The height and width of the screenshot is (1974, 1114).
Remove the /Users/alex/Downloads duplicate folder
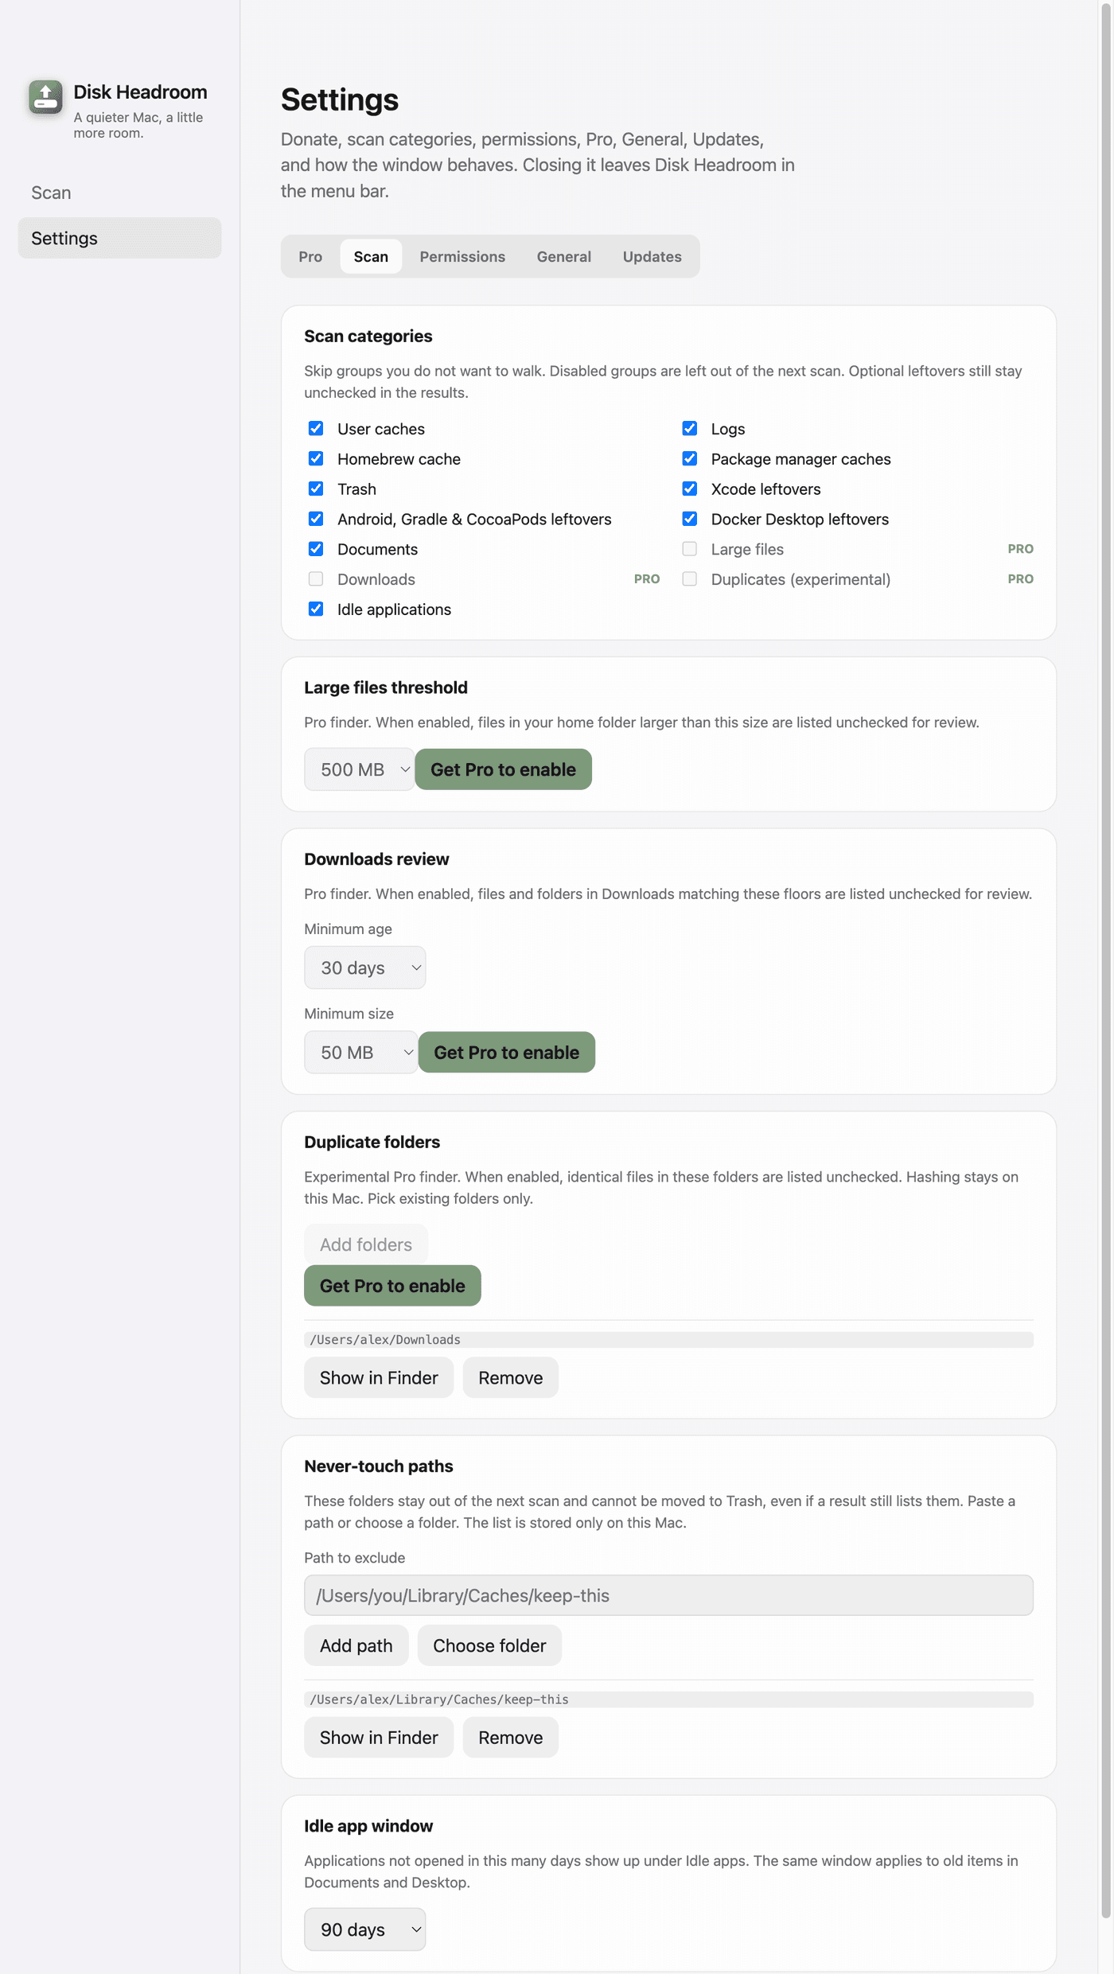click(x=511, y=1378)
